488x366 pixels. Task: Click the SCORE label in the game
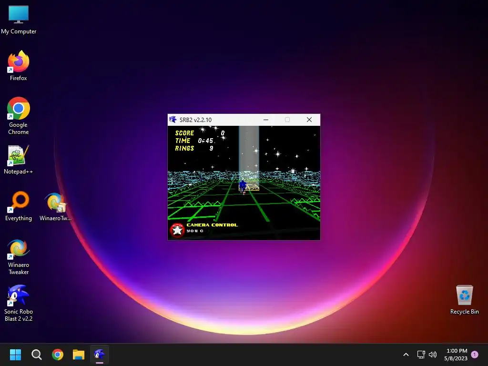click(x=184, y=133)
